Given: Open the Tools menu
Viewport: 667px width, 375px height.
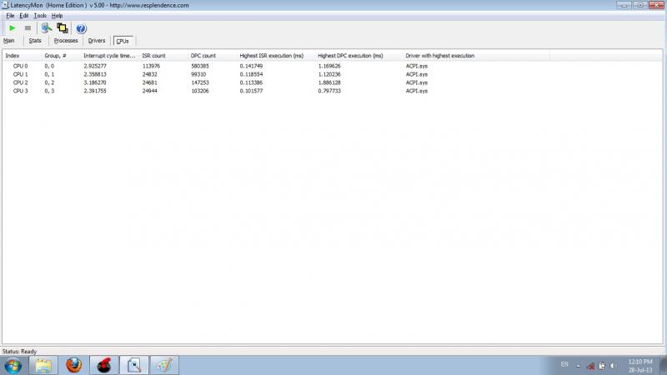Looking at the screenshot, I should 40,16.
